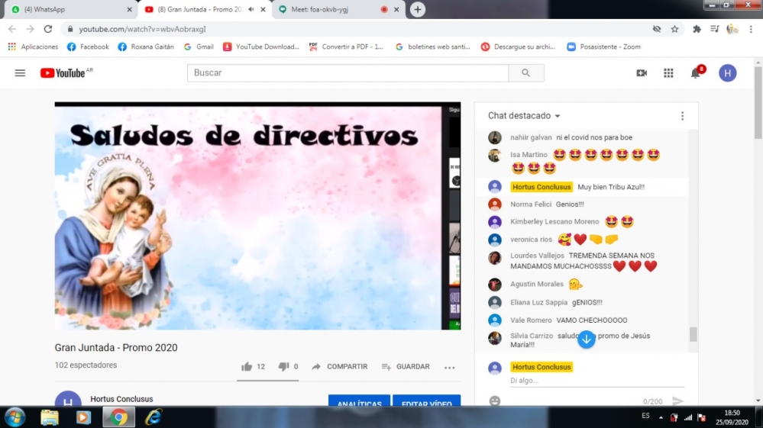Screen dimensions: 763x428
Task: Focus the Di algo chat input
Action: click(597, 381)
